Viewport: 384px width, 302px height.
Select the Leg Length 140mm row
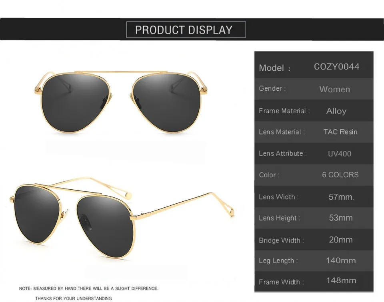pos(314,261)
